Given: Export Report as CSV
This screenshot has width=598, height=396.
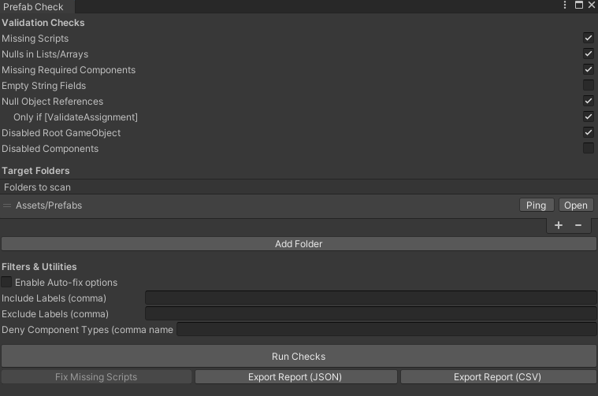Looking at the screenshot, I should [498, 377].
